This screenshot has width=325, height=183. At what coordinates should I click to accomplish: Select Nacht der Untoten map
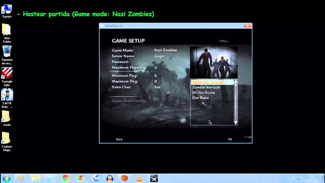(212, 82)
